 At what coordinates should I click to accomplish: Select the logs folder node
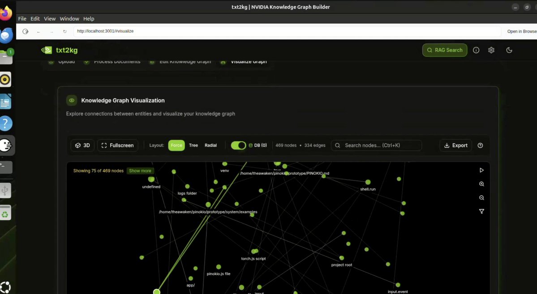tap(187, 186)
